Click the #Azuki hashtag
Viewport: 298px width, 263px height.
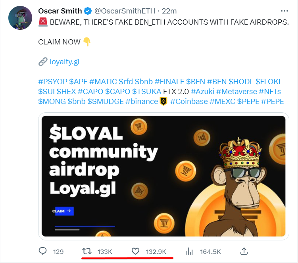[203, 92]
